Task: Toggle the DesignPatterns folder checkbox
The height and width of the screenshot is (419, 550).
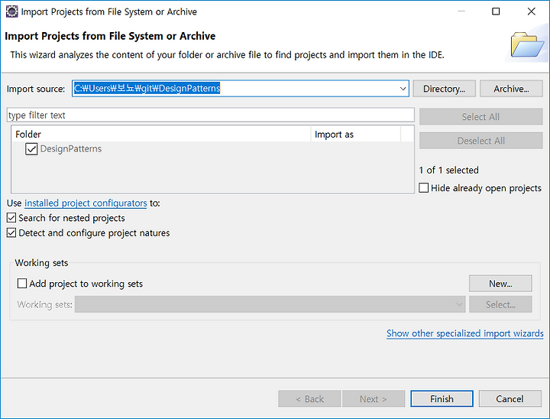Action: click(x=31, y=149)
